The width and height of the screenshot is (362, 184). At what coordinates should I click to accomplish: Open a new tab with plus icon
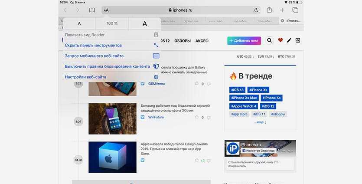click(x=282, y=10)
